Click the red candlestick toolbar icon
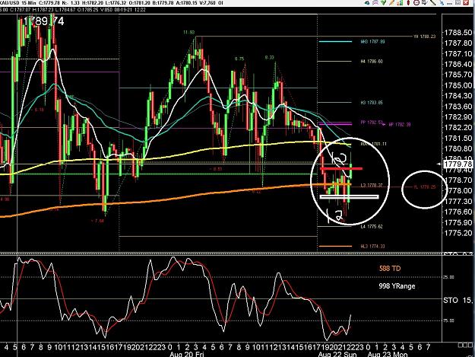This screenshot has height=357, width=475. (408, 3)
